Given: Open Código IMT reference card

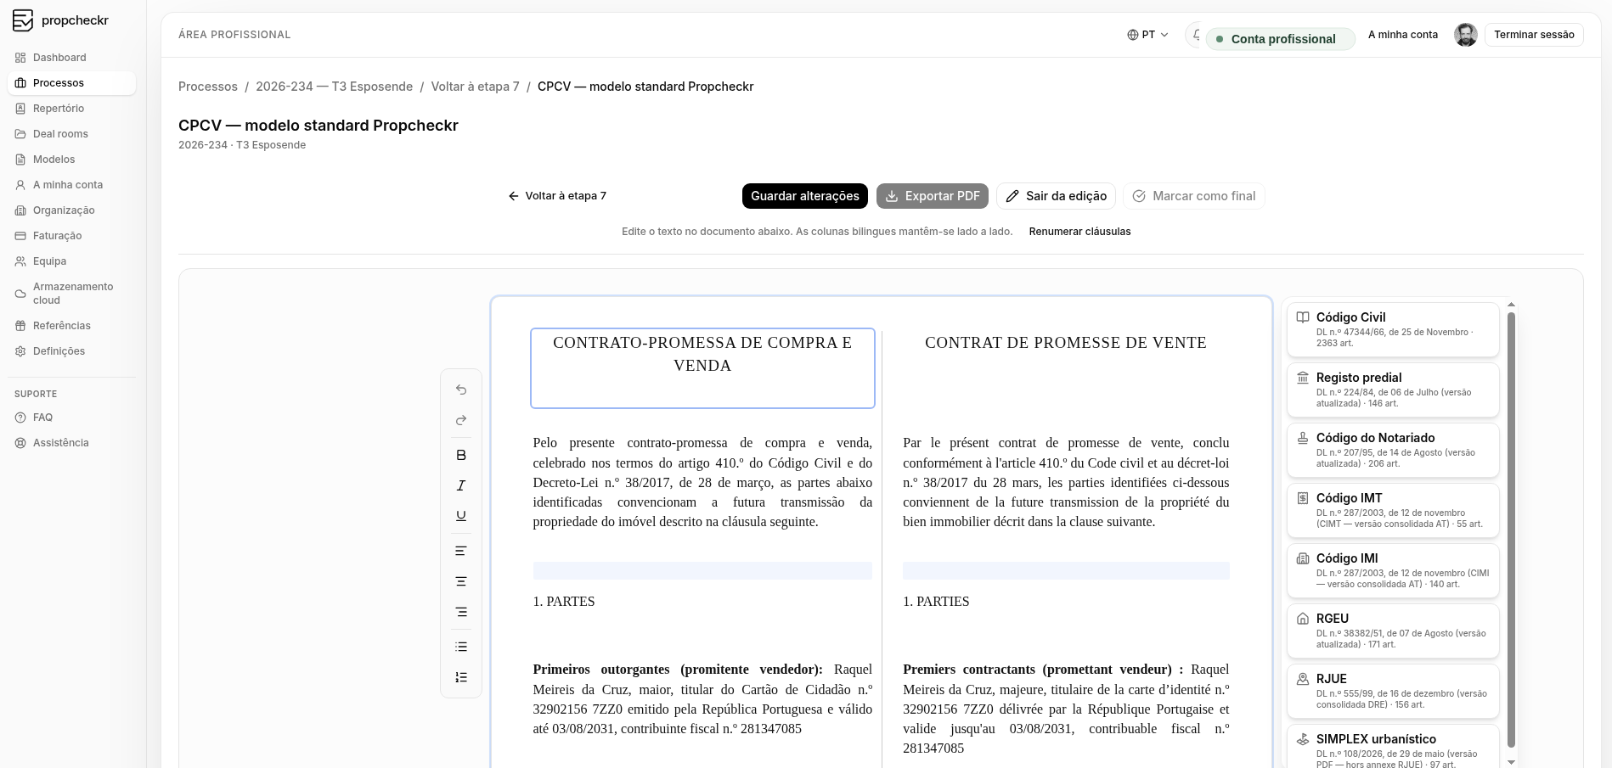Looking at the screenshot, I should pos(1393,510).
